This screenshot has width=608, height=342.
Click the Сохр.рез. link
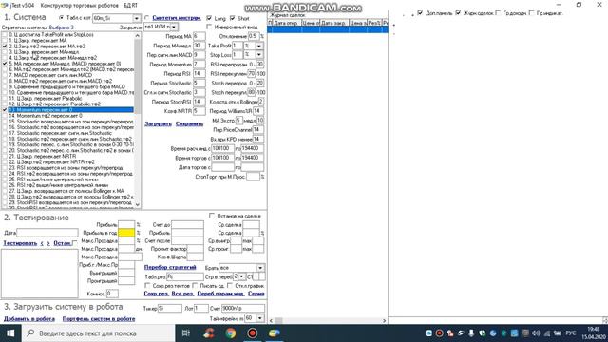coord(156,294)
